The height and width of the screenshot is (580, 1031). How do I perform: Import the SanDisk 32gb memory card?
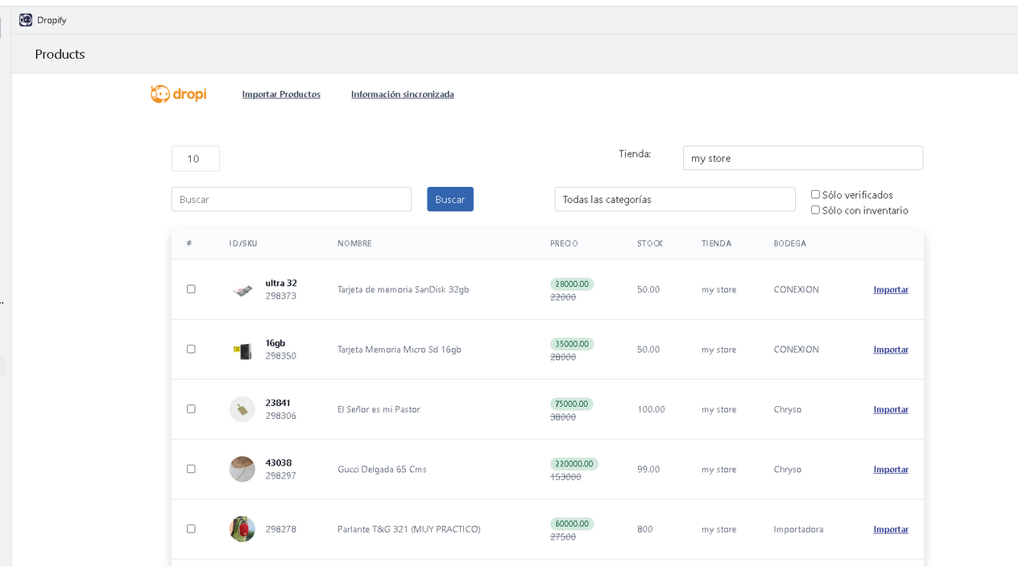tap(891, 289)
